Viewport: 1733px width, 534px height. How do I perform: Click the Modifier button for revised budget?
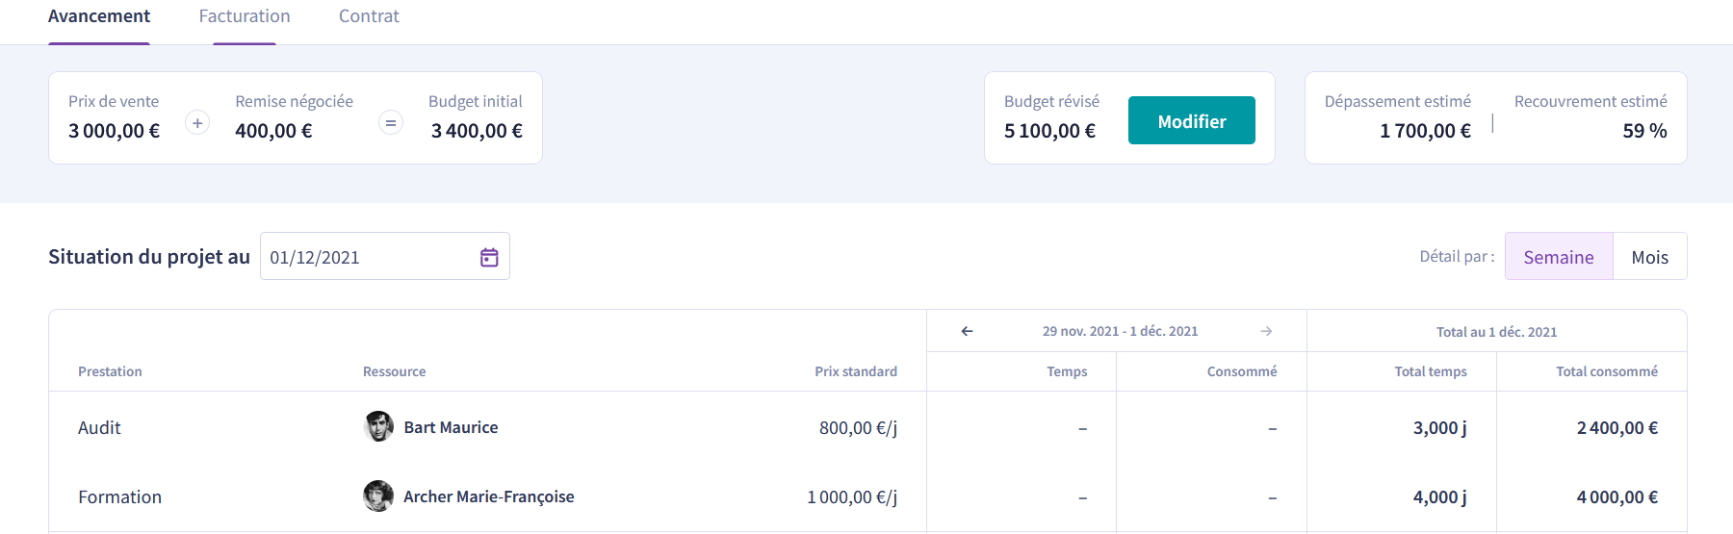point(1192,120)
